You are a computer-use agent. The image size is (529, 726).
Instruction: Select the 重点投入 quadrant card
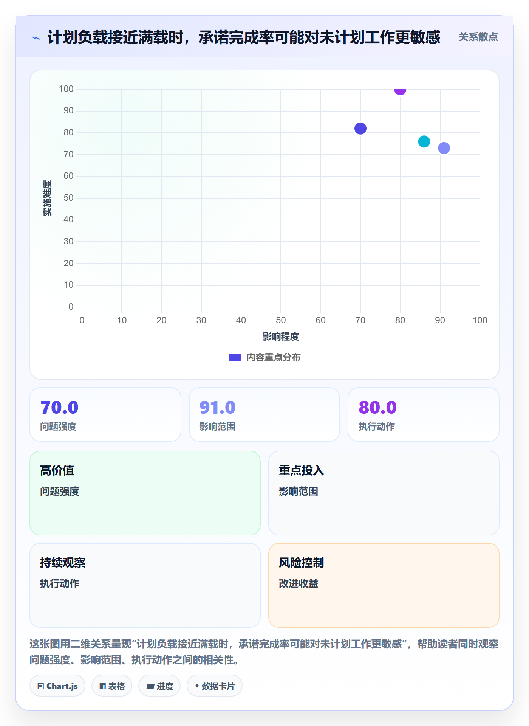[384, 493]
